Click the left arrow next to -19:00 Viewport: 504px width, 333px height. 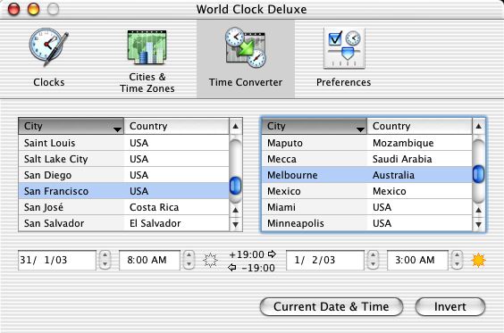(231, 267)
